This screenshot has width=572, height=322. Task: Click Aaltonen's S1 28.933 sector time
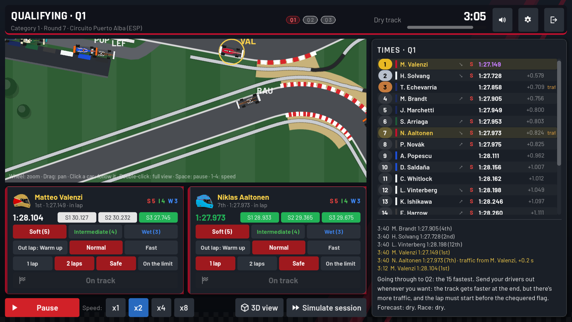click(259, 218)
